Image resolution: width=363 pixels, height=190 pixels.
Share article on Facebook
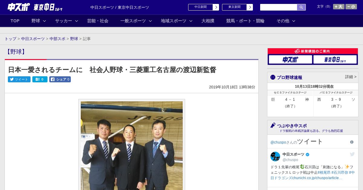pyautogui.click(x=60, y=79)
